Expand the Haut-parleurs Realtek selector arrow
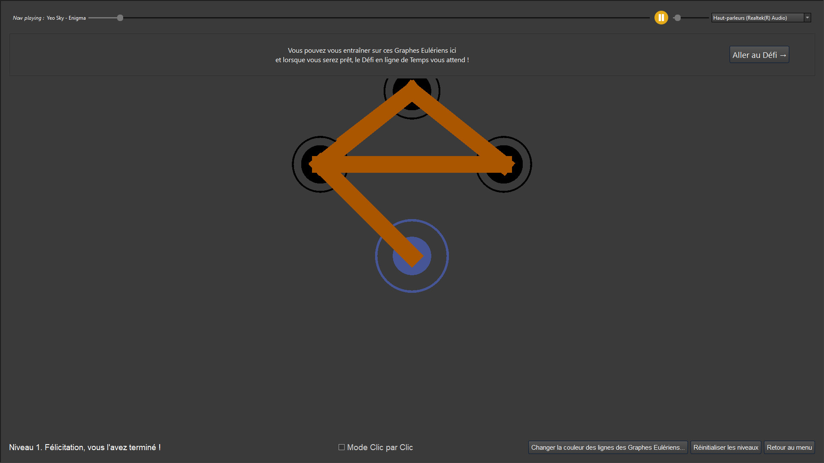The image size is (824, 463). pyautogui.click(x=808, y=18)
